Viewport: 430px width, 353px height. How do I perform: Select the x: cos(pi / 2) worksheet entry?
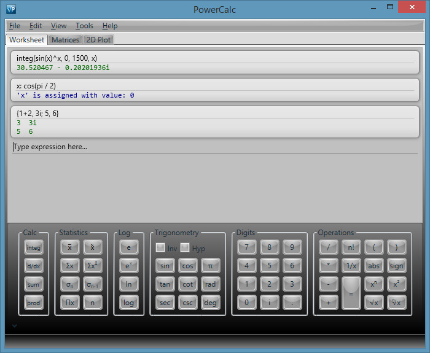(215, 90)
